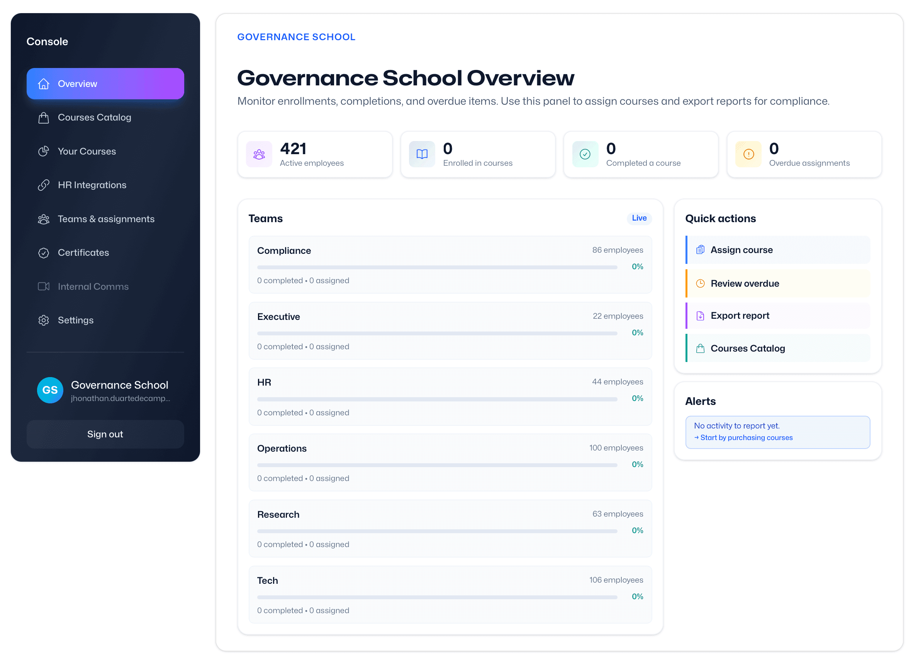Select the HR Integrations link icon
Screen dimensions: 923x663
coord(44,185)
